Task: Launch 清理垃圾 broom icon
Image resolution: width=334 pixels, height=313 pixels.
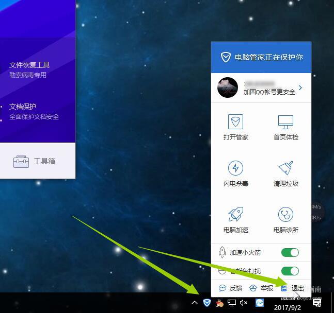Action: point(286,168)
